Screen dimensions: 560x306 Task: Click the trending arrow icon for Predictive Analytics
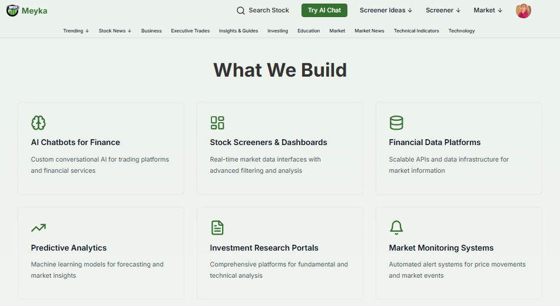pos(38,228)
